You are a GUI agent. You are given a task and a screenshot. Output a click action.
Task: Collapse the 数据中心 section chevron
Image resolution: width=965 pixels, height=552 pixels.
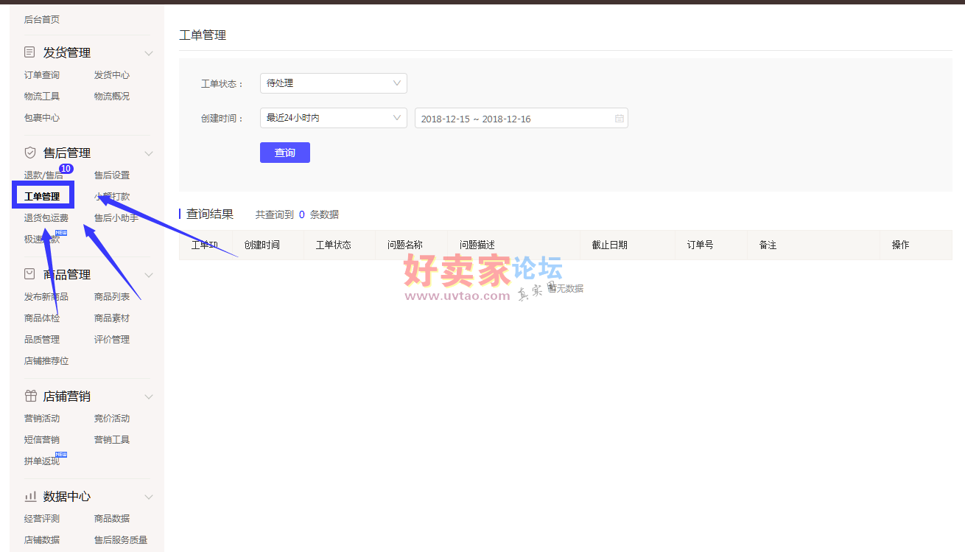[x=148, y=497]
